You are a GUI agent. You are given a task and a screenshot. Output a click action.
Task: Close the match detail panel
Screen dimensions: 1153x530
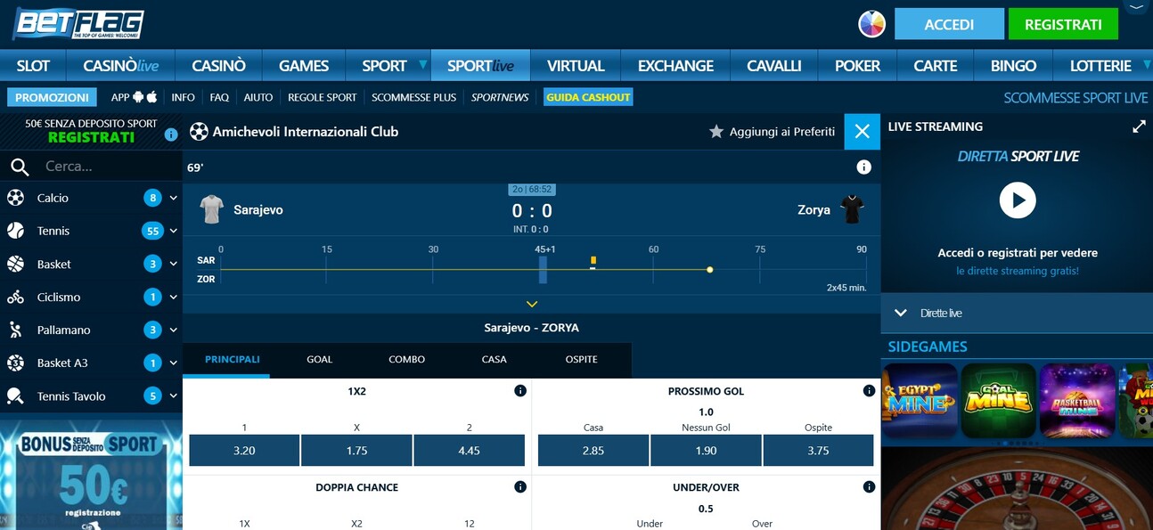[x=862, y=132]
